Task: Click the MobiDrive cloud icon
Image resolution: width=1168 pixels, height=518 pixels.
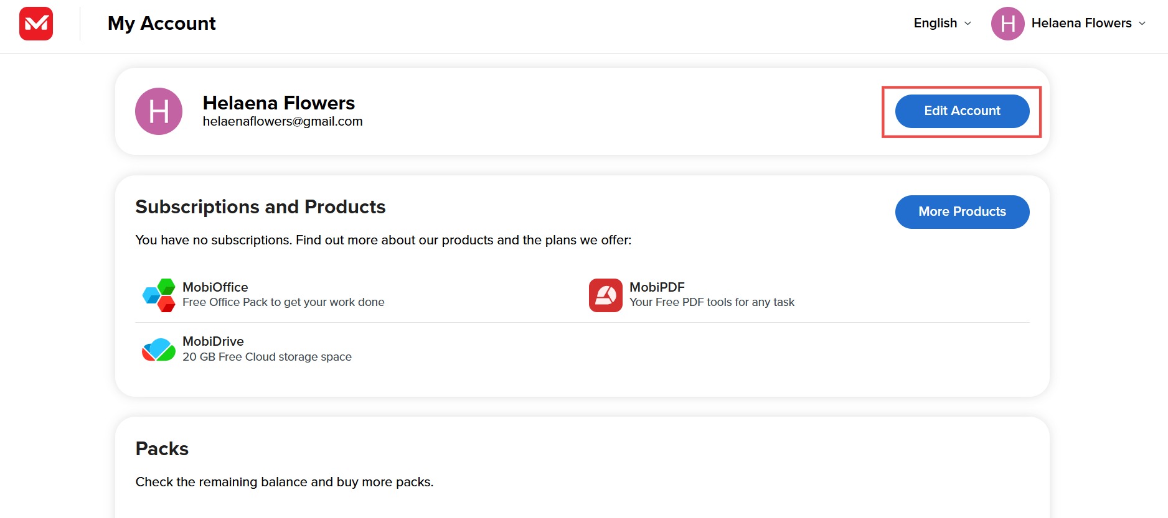Action: (x=159, y=349)
